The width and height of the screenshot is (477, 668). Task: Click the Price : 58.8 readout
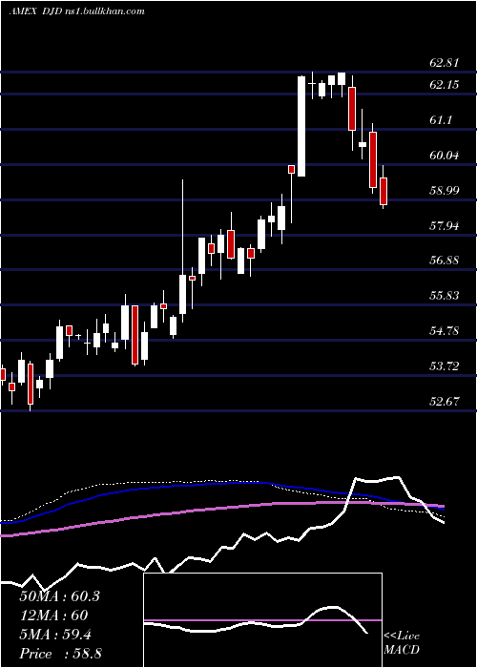click(x=60, y=654)
